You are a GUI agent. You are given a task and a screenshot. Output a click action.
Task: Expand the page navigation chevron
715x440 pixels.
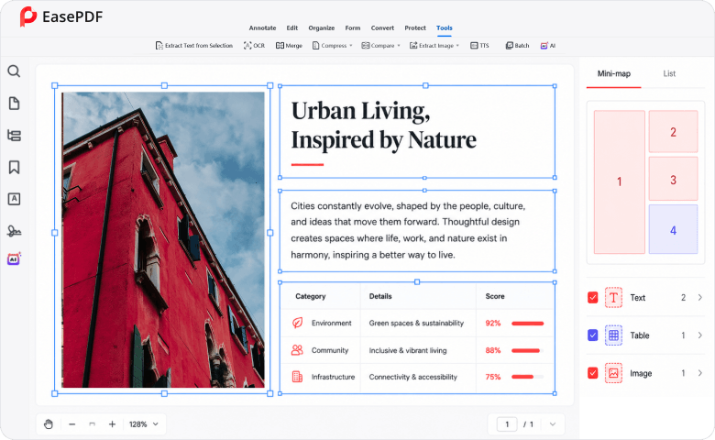coord(553,424)
